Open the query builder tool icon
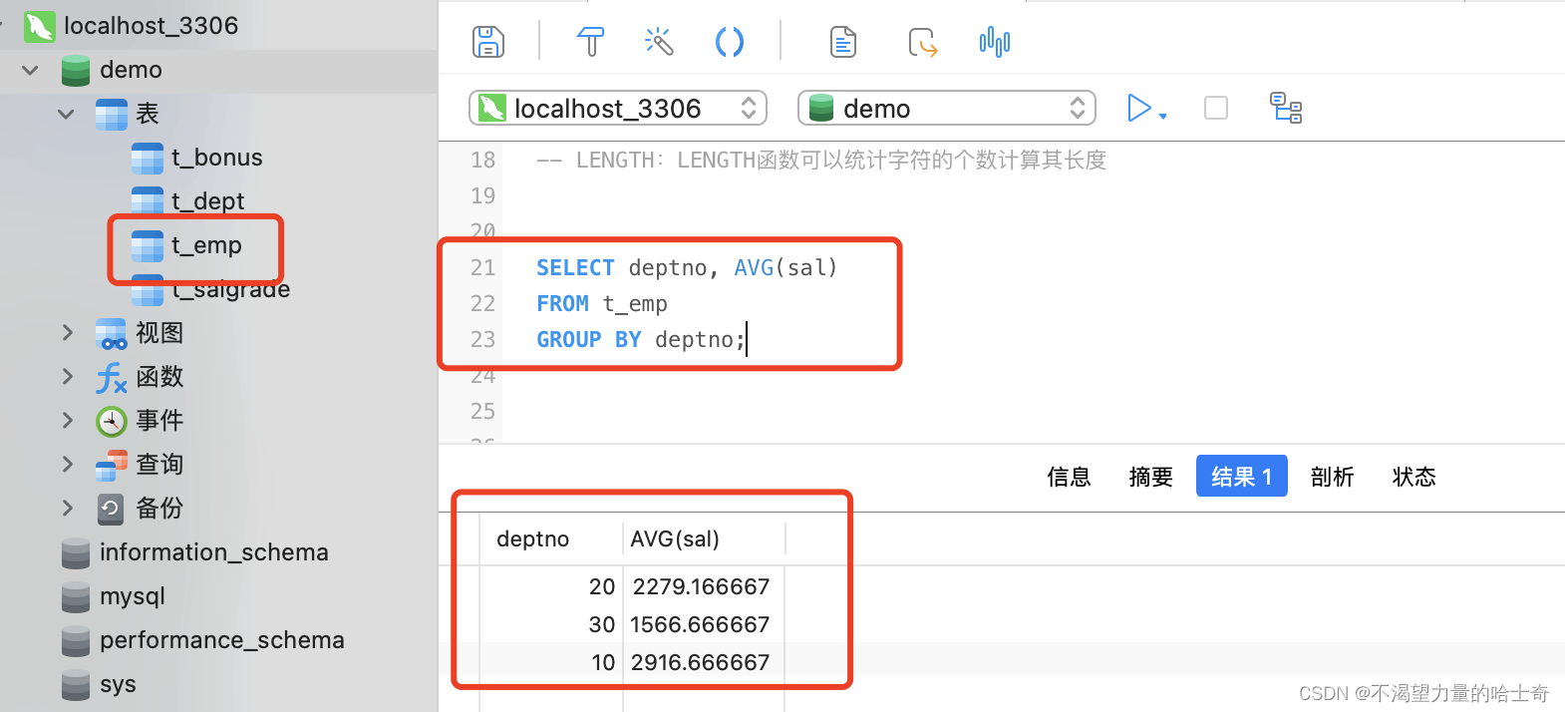This screenshot has height=712, width=1565. click(590, 42)
